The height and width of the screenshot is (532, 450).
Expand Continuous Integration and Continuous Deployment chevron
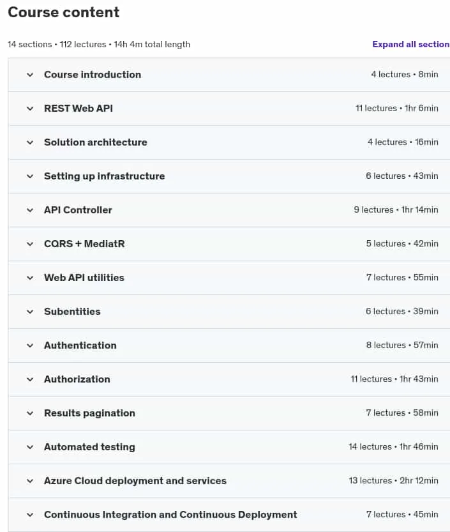[30, 515]
